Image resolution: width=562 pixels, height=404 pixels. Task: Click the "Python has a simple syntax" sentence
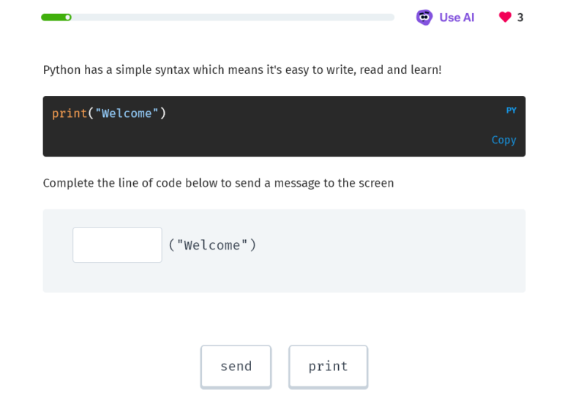pos(242,70)
